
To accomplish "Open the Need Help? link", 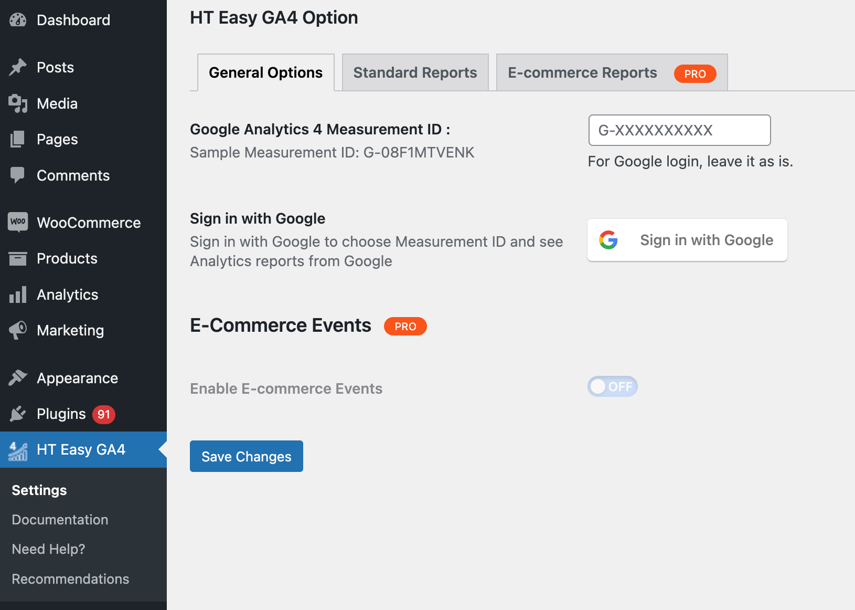I will (x=49, y=549).
